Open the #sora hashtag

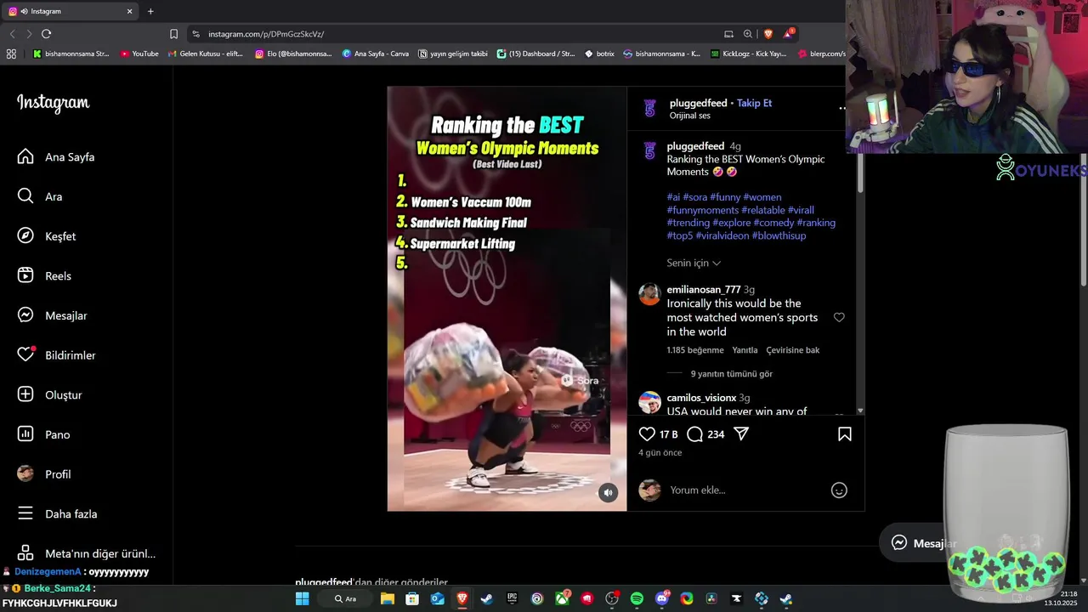(x=695, y=197)
